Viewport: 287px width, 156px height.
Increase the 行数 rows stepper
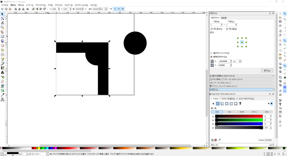(222, 24)
